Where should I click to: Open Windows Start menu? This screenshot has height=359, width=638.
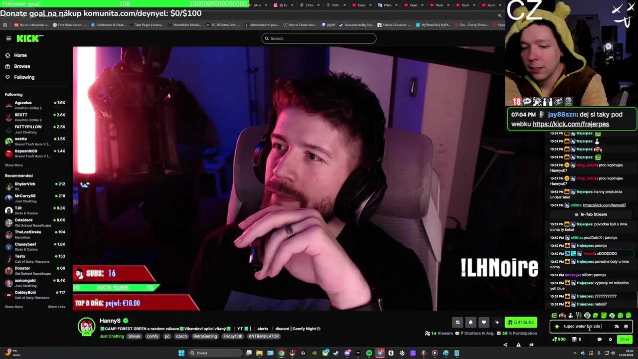tap(181, 353)
